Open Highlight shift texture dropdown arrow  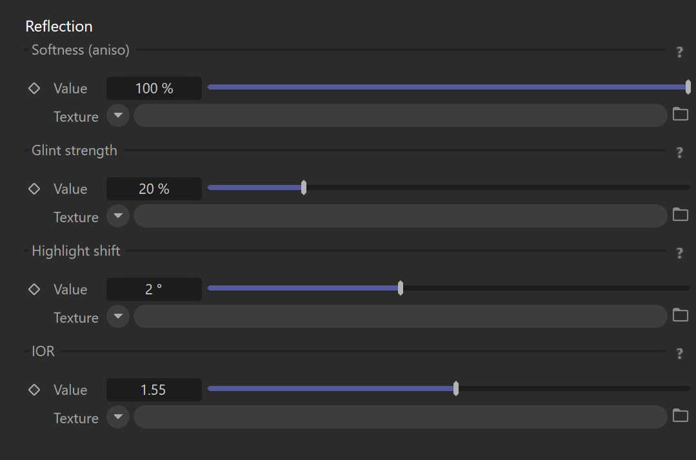(x=118, y=316)
